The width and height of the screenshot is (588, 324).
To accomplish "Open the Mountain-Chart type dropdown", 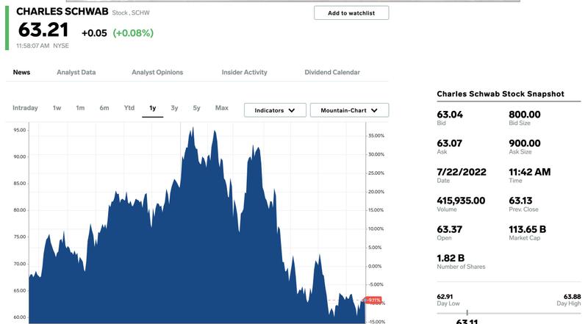I will pyautogui.click(x=349, y=110).
